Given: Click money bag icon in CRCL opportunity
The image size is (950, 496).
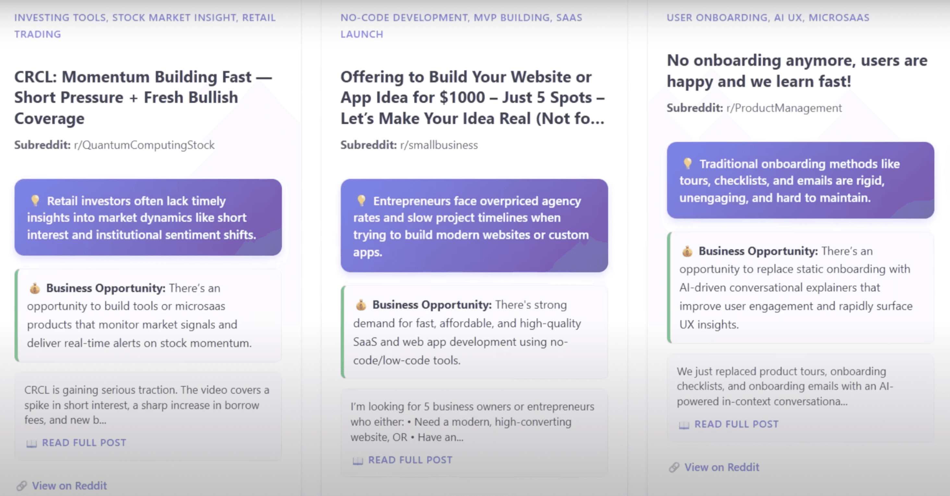Looking at the screenshot, I should [x=35, y=288].
